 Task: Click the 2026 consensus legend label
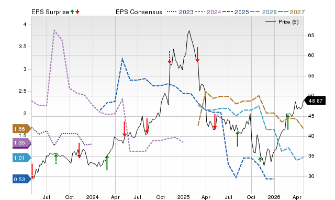pos(269,12)
